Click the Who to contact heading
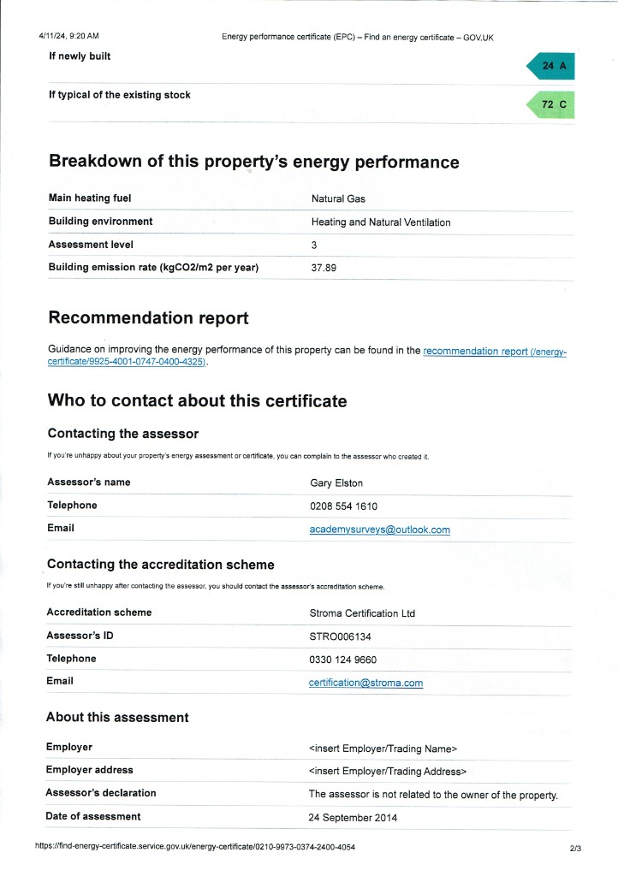 coord(197,400)
